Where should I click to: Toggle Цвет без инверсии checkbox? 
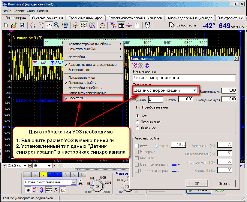pos(137,171)
